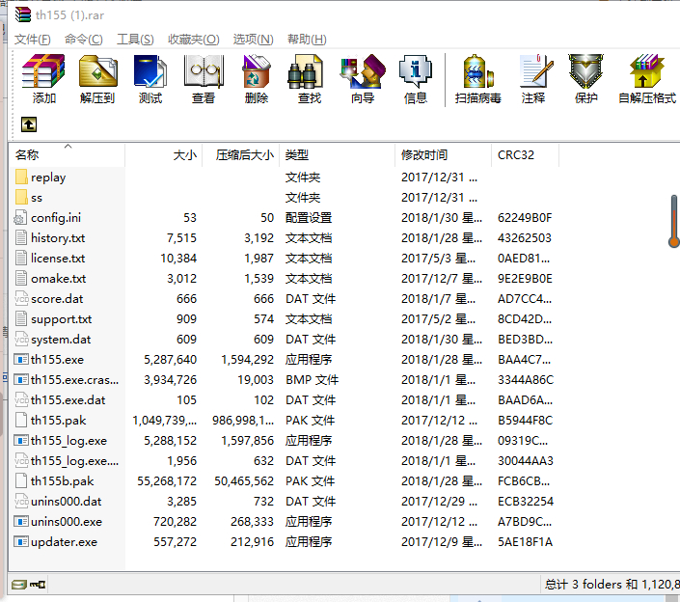
Task: Select the th155_log.exe application
Action: [x=284, y=440]
